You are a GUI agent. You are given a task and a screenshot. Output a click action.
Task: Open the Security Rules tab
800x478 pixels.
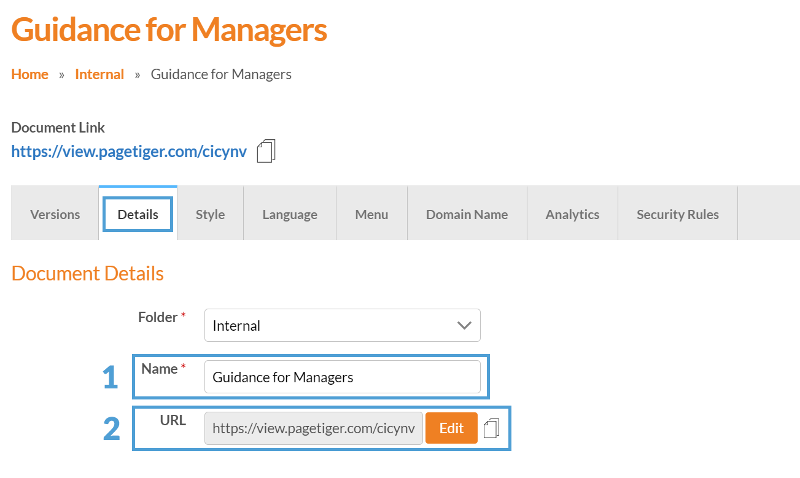click(x=677, y=214)
